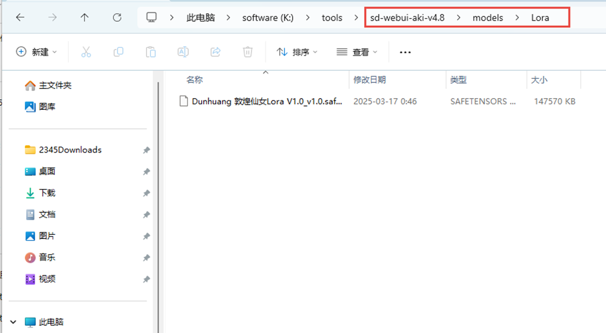Image resolution: width=606 pixels, height=333 pixels.
Task: Open 视频 (Videos) in sidebar
Action: tap(40, 279)
